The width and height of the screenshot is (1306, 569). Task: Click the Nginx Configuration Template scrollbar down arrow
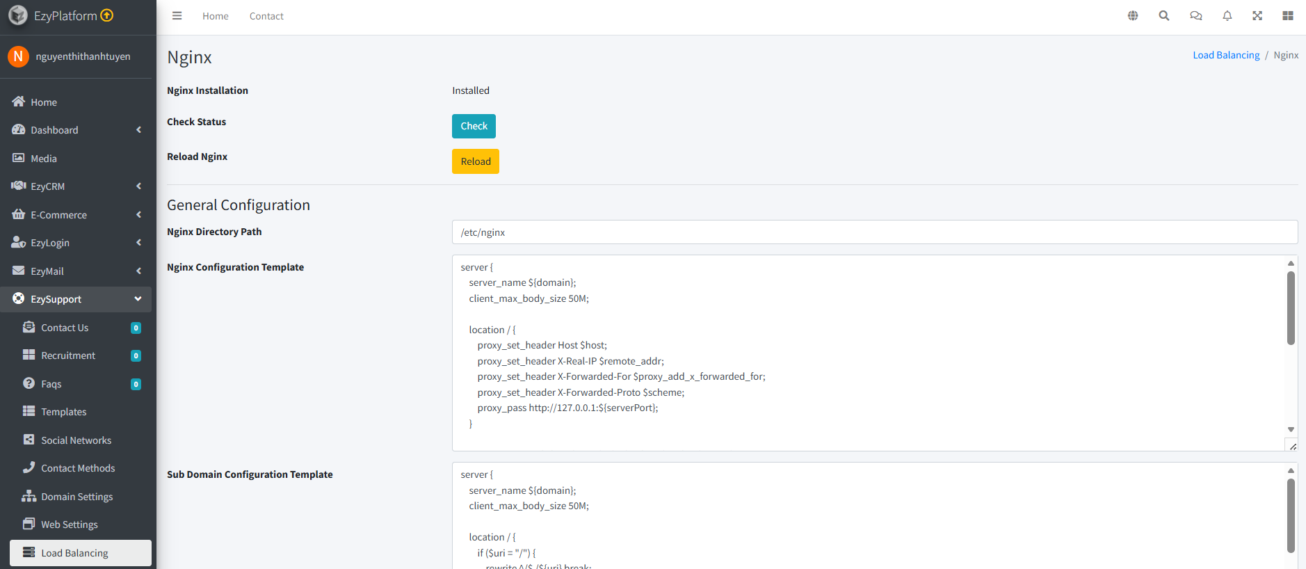tap(1290, 430)
